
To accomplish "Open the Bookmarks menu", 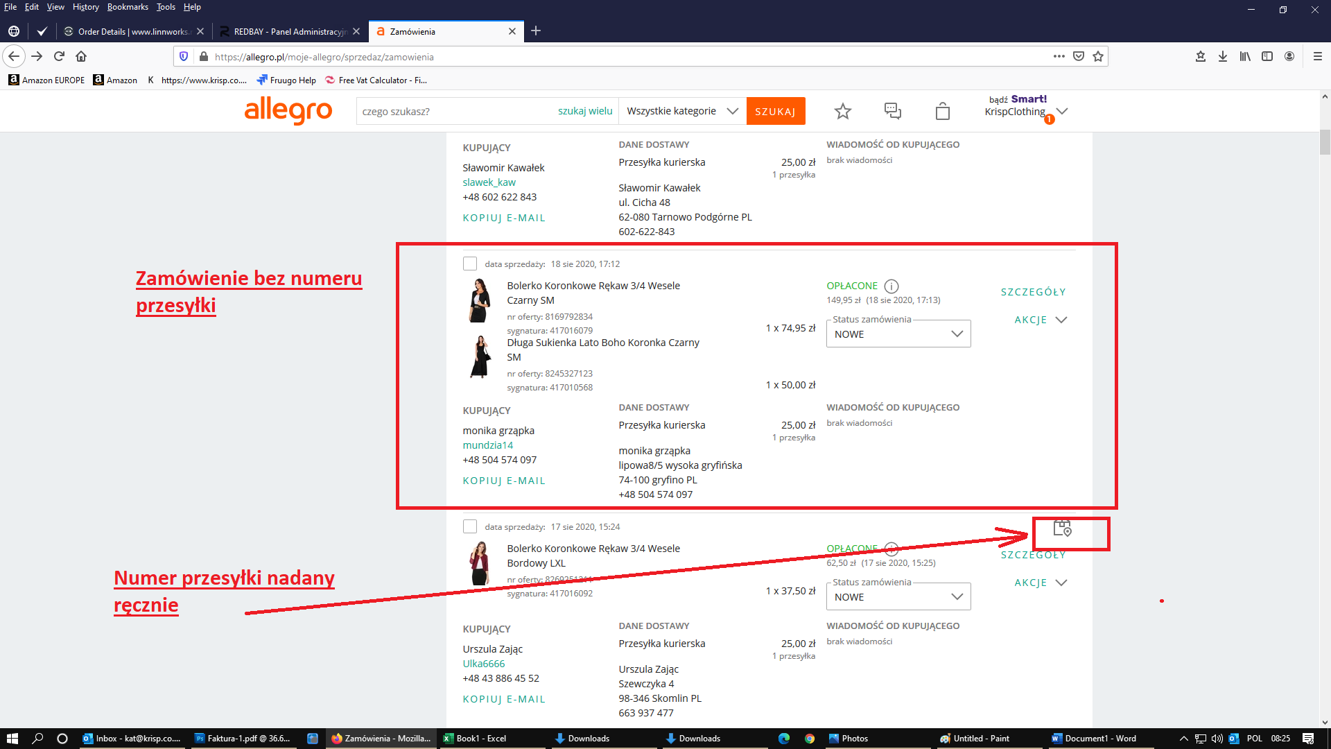I will click(x=128, y=7).
